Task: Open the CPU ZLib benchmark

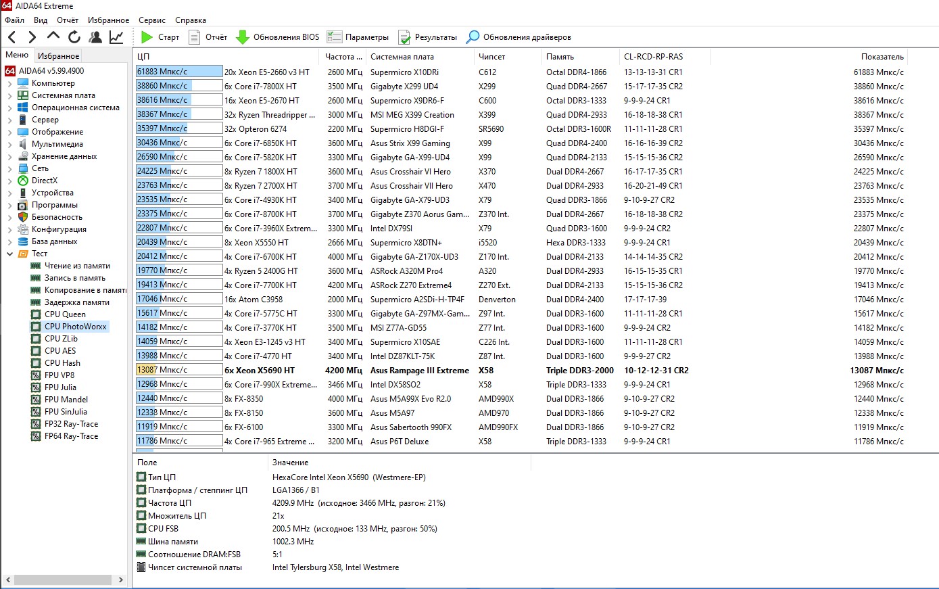Action: point(54,339)
